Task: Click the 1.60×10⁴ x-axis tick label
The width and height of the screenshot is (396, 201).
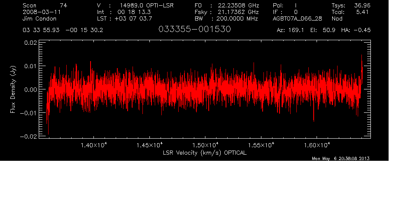Action: 317,145
